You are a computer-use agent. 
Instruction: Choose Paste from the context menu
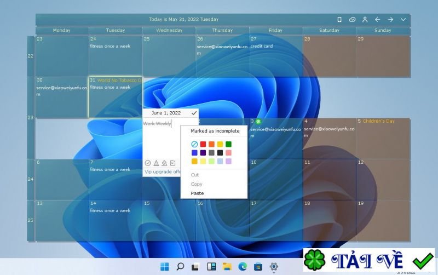click(x=197, y=193)
